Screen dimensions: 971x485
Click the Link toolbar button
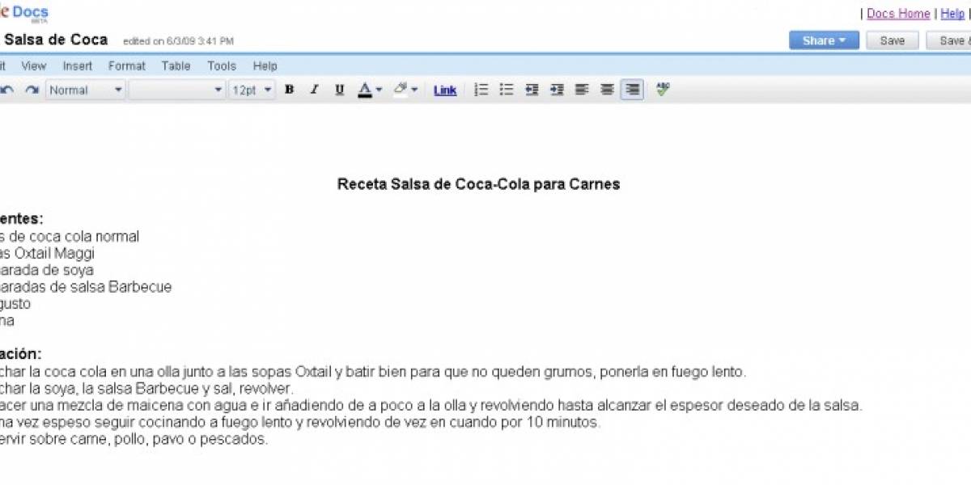point(445,91)
